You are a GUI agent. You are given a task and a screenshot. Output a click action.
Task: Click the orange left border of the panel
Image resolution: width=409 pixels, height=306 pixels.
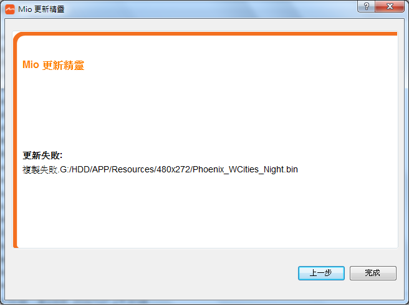[15, 141]
